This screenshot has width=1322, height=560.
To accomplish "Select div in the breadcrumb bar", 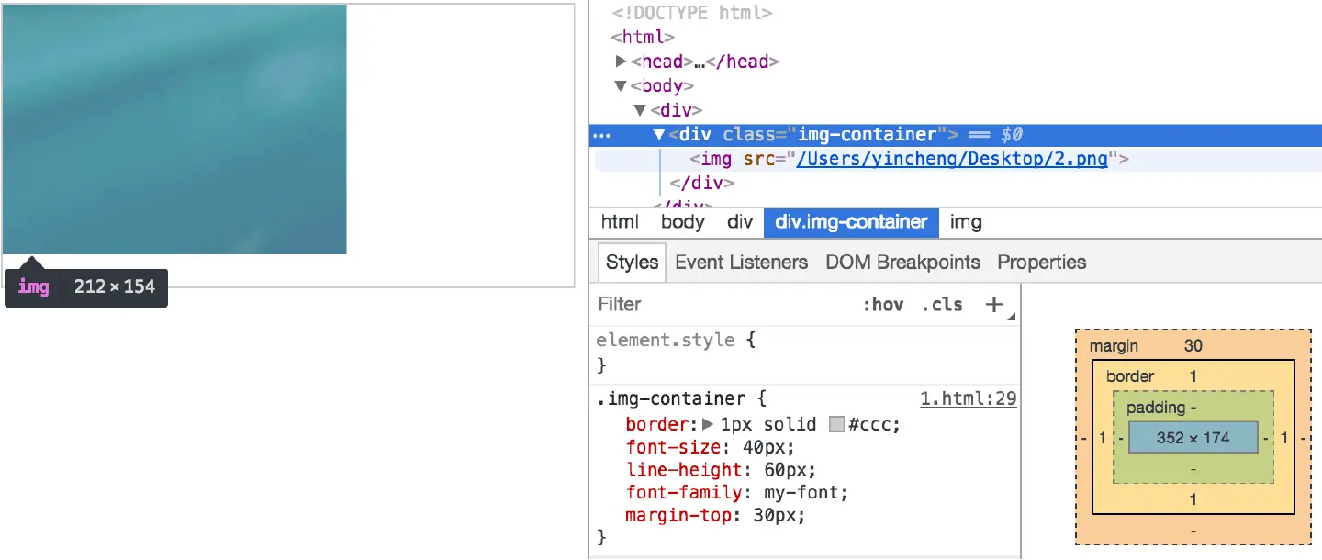I will click(740, 222).
